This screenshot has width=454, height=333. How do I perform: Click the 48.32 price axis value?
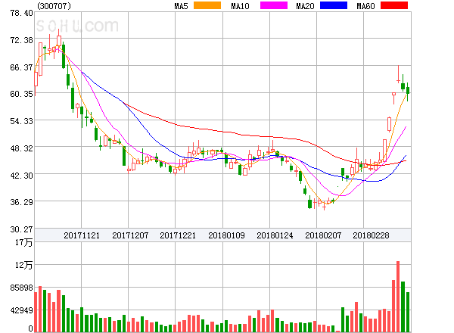coord(21,148)
